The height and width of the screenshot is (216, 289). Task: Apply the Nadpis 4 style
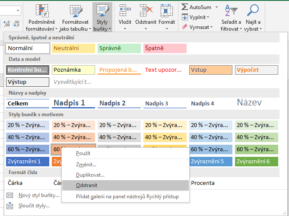click(211, 103)
